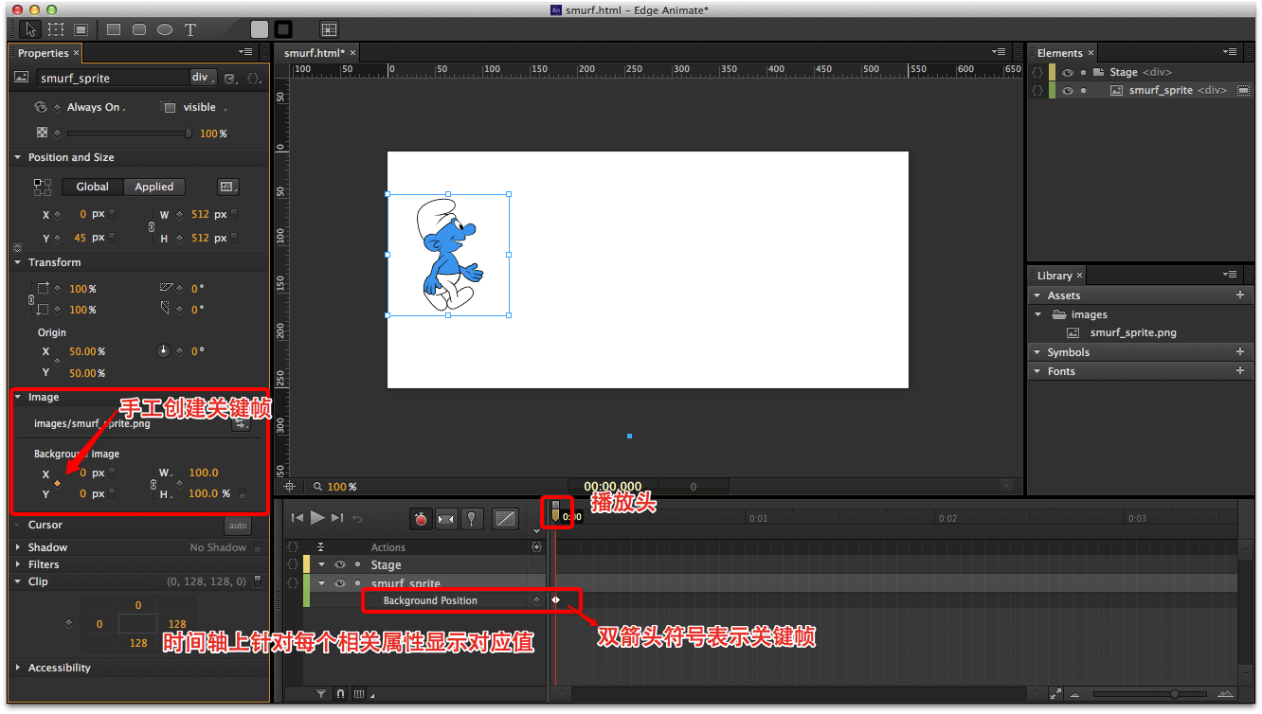
Task: Toggle link width and height lock
Action: 152,227
